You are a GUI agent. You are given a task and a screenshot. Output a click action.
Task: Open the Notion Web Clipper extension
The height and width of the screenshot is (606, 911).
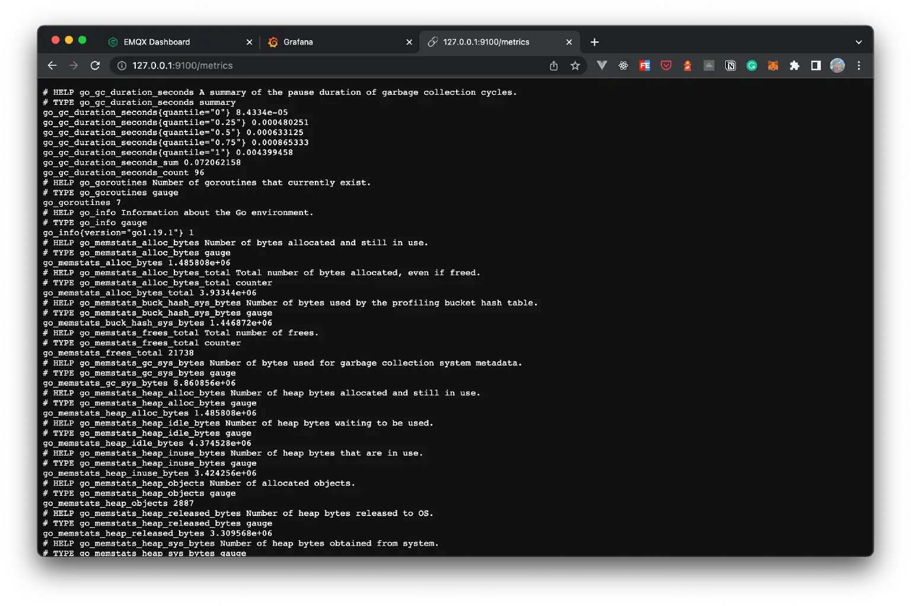(x=730, y=65)
